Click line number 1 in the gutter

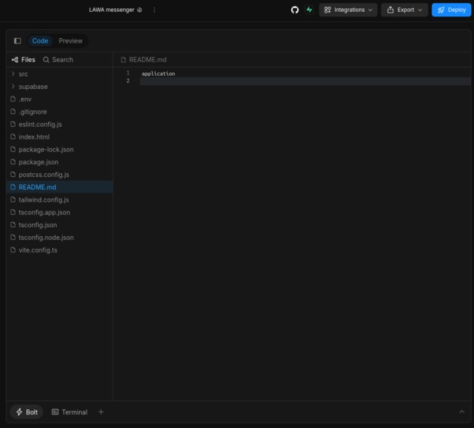(x=128, y=73)
